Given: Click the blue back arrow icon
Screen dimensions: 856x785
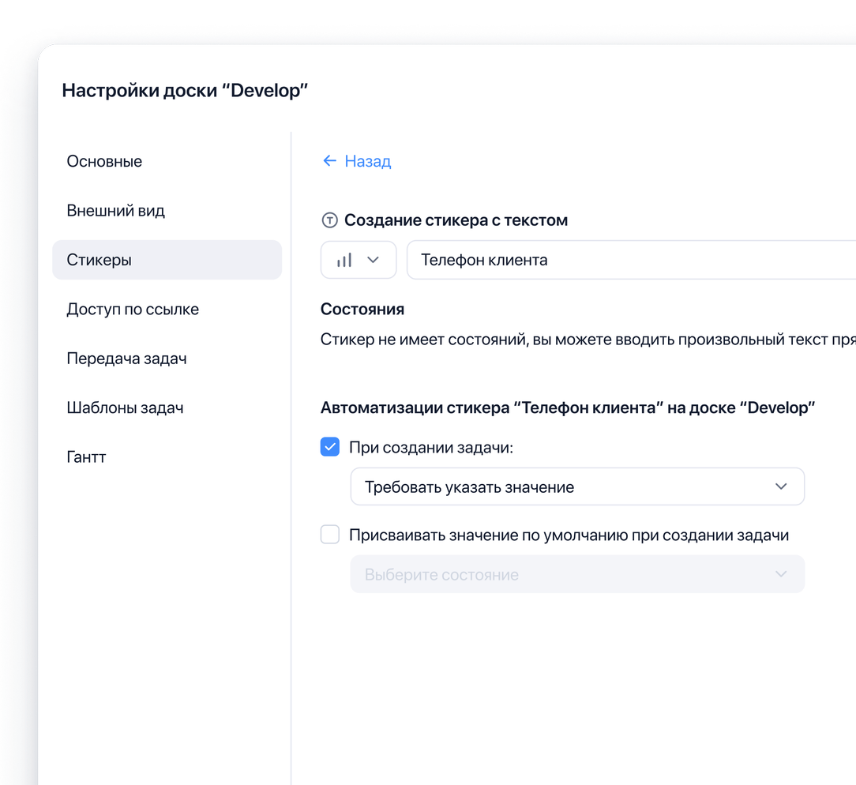Looking at the screenshot, I should click(x=329, y=160).
